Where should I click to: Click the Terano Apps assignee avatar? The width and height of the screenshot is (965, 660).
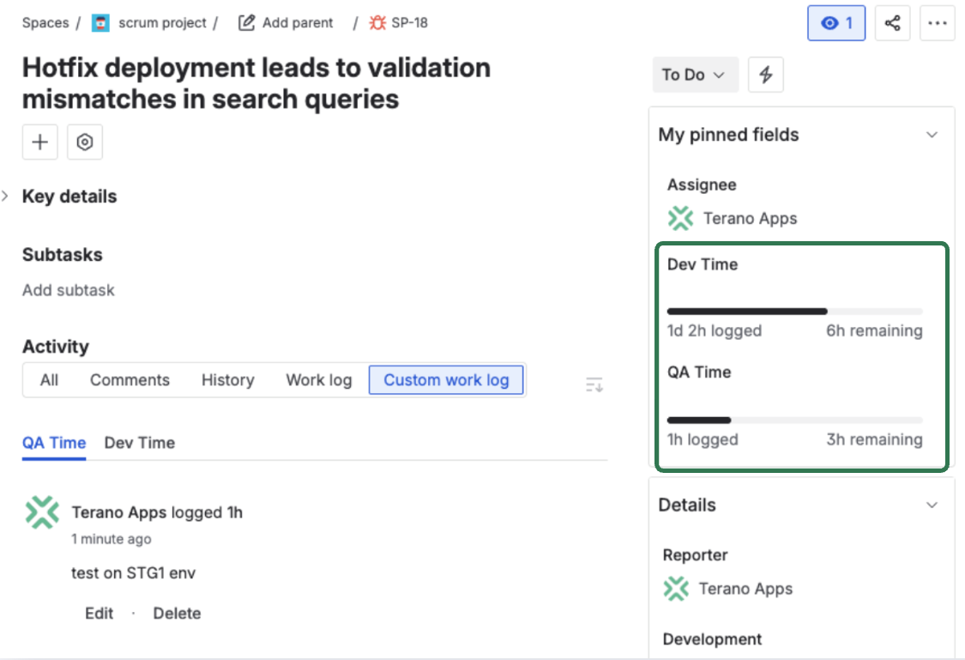tap(679, 218)
